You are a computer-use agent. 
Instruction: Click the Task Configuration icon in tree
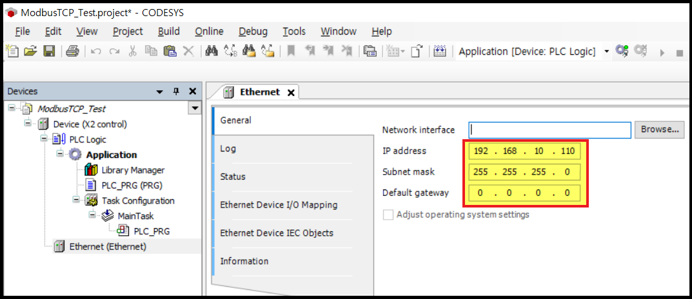[92, 200]
